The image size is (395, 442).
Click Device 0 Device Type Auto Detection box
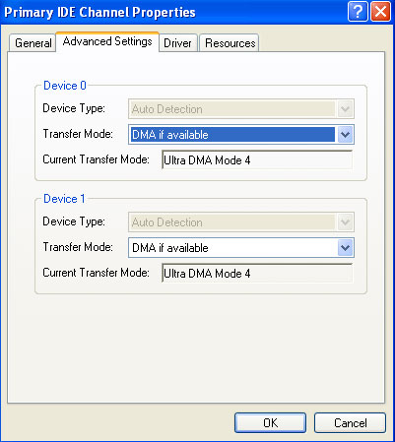231,109
